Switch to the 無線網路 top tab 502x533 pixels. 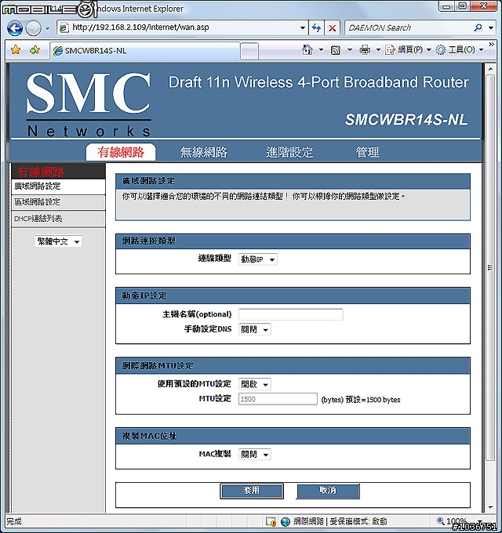coord(203,152)
